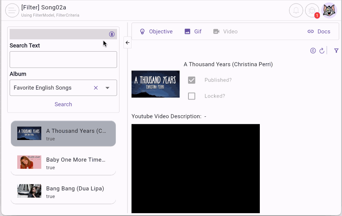
Task: Collapse the filter panel with left arrow
Action: (x=127, y=42)
